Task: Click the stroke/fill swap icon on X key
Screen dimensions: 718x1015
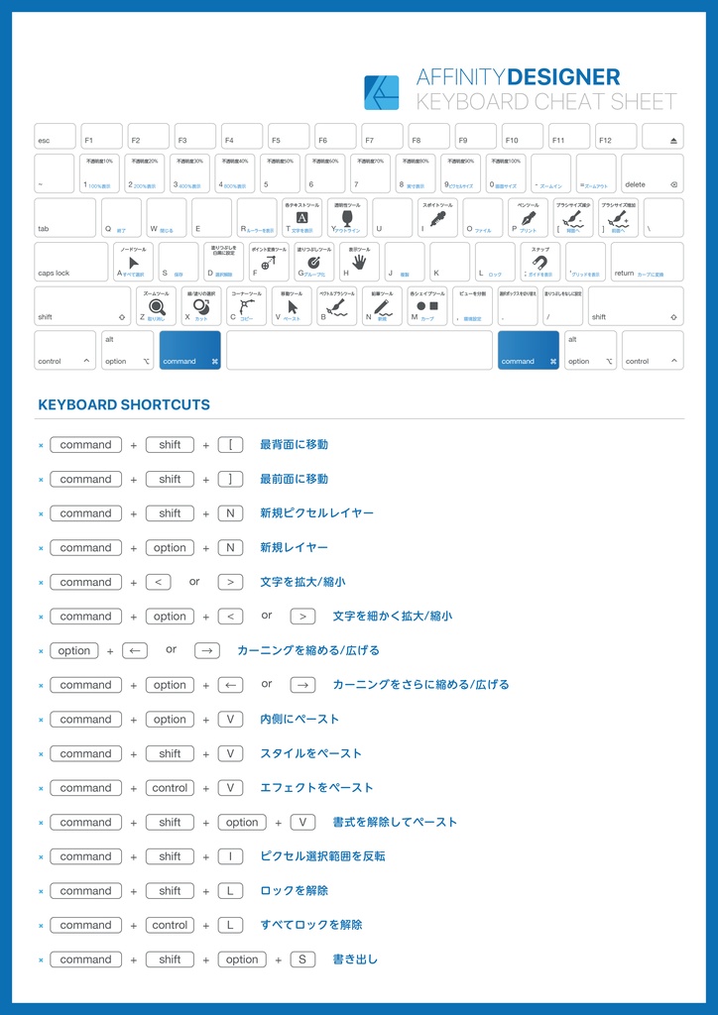Action: [200, 306]
